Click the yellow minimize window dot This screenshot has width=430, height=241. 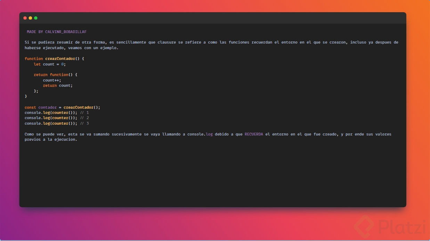(x=30, y=18)
